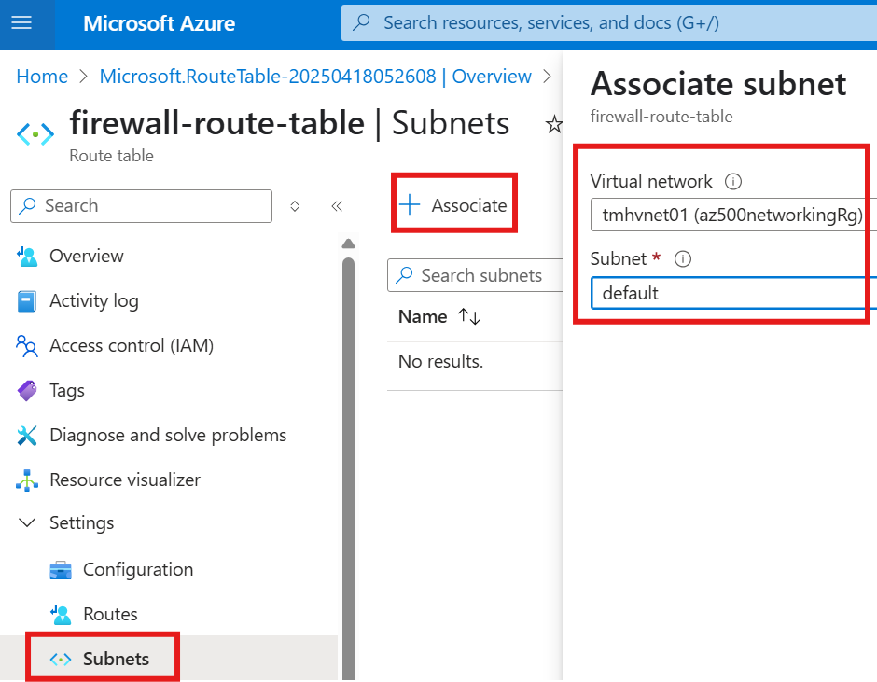
Task: Click the Subnets menu icon
Action: pyautogui.click(x=61, y=659)
